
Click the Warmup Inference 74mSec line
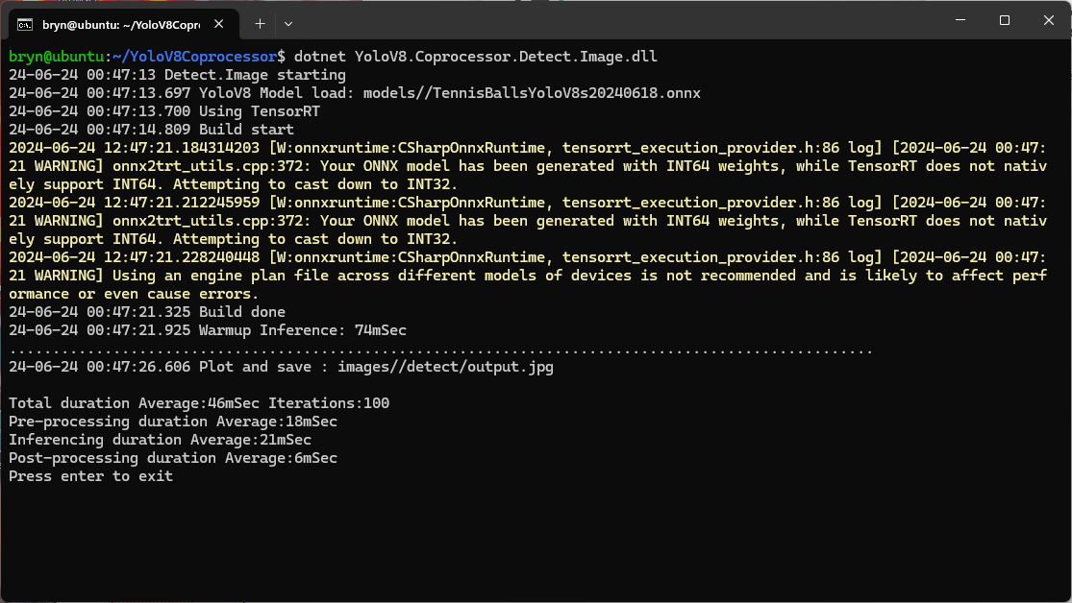coord(302,330)
